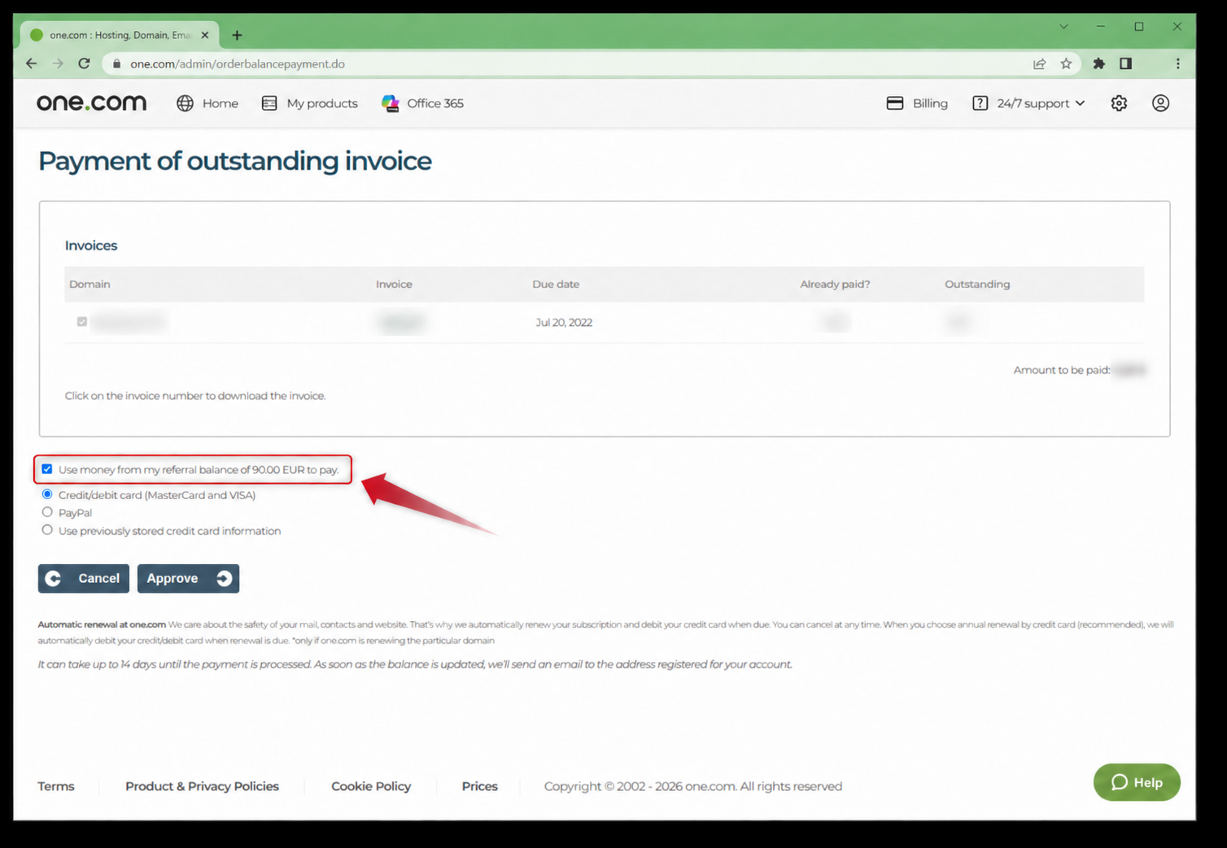1227x848 pixels.
Task: Expand the 24/7 support dropdown
Action: click(x=1029, y=103)
